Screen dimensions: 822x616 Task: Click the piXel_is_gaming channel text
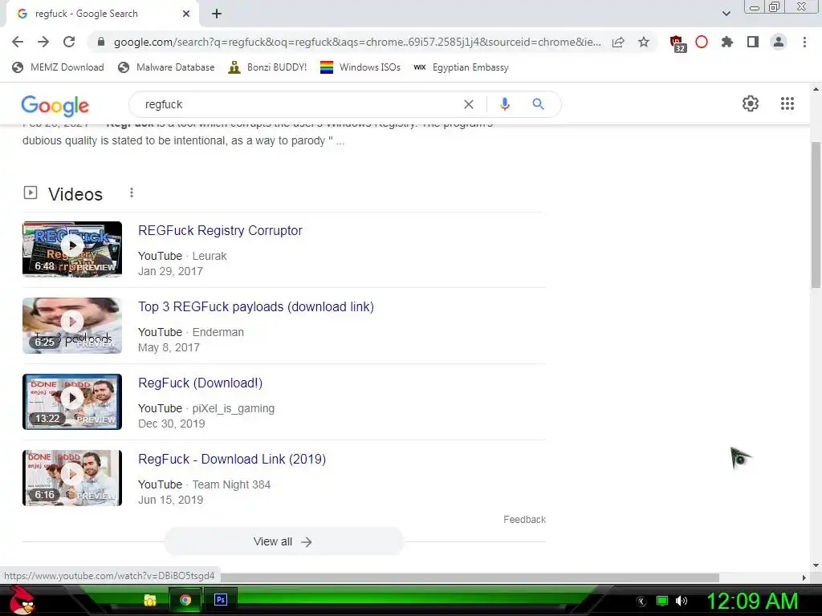click(x=234, y=408)
